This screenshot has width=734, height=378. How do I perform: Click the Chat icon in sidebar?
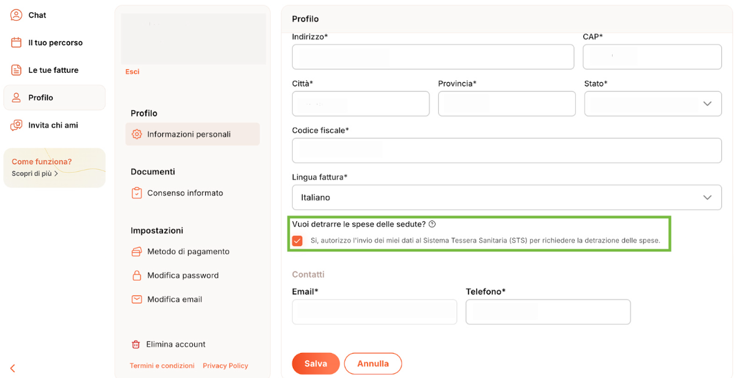pos(17,15)
